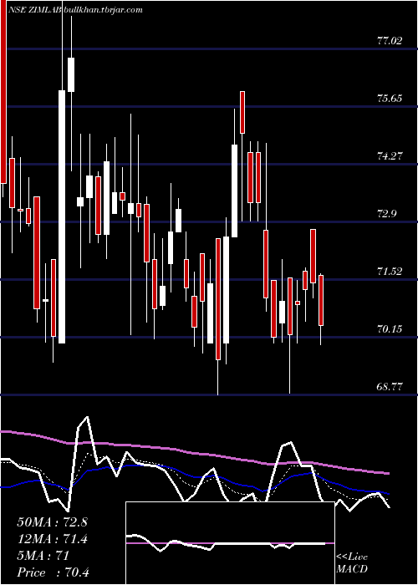Viewport: 418px width, 585px height.
Task: Click the 68.77 price level label
Action: coord(390,386)
